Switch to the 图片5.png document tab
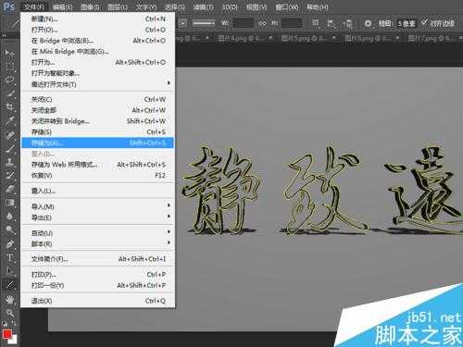 (x=308, y=38)
